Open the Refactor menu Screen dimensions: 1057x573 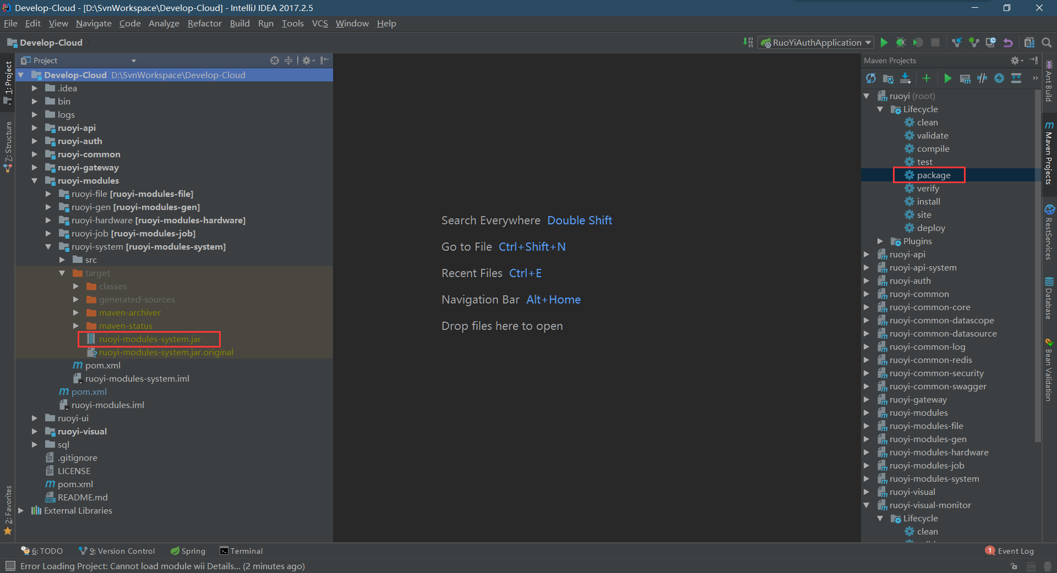[x=204, y=23]
